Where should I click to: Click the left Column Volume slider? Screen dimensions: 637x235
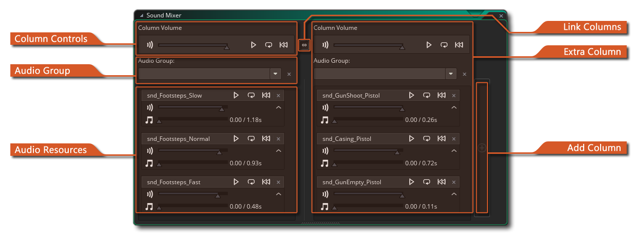pos(192,45)
